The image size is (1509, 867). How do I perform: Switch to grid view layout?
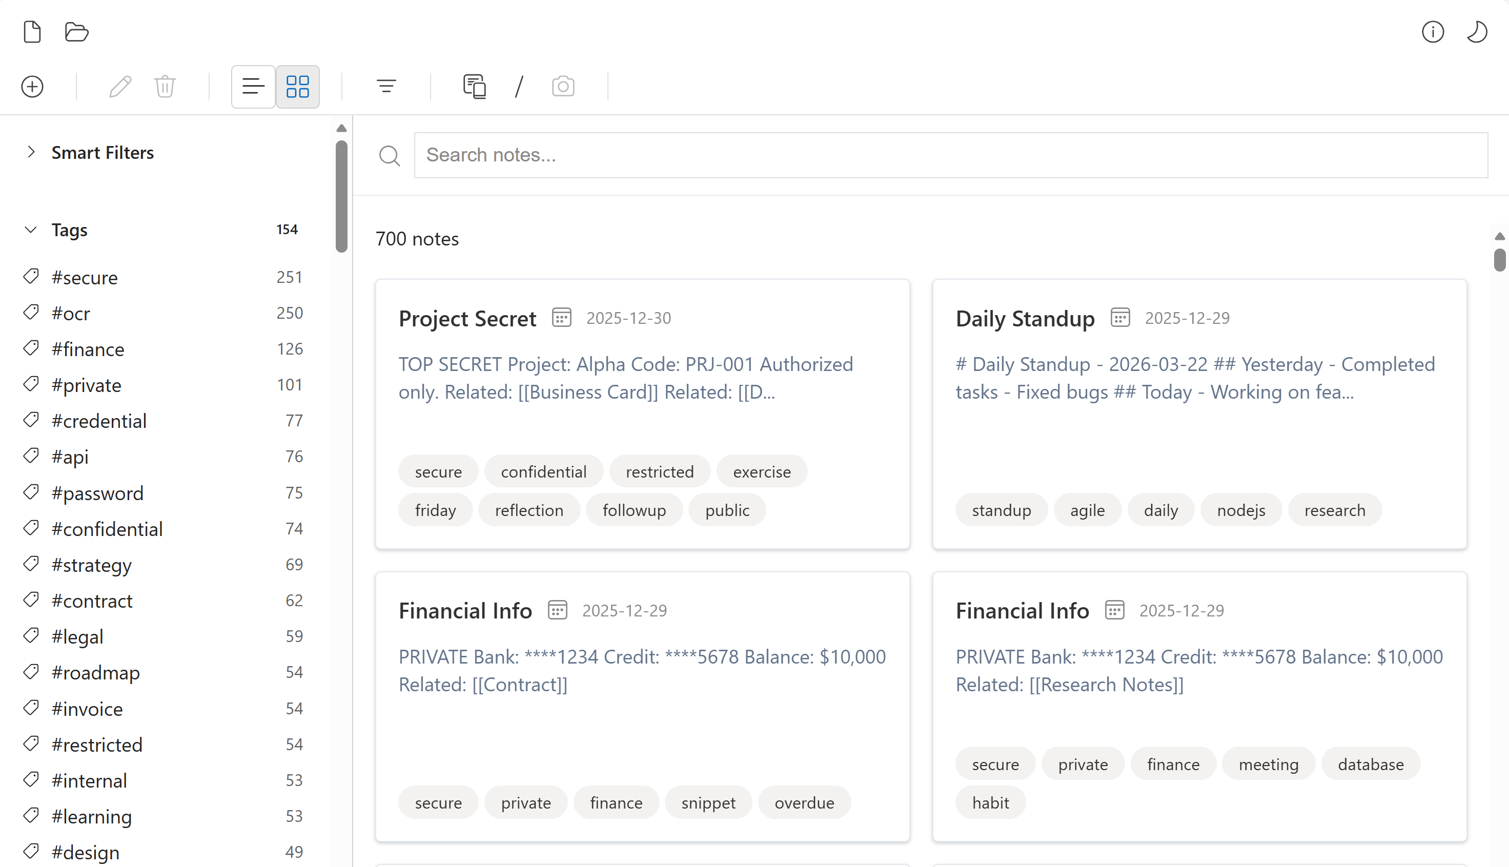297,87
